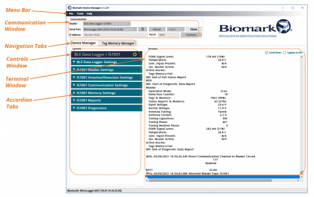Click the terminal horizontal scrollbar thumb

210,180
